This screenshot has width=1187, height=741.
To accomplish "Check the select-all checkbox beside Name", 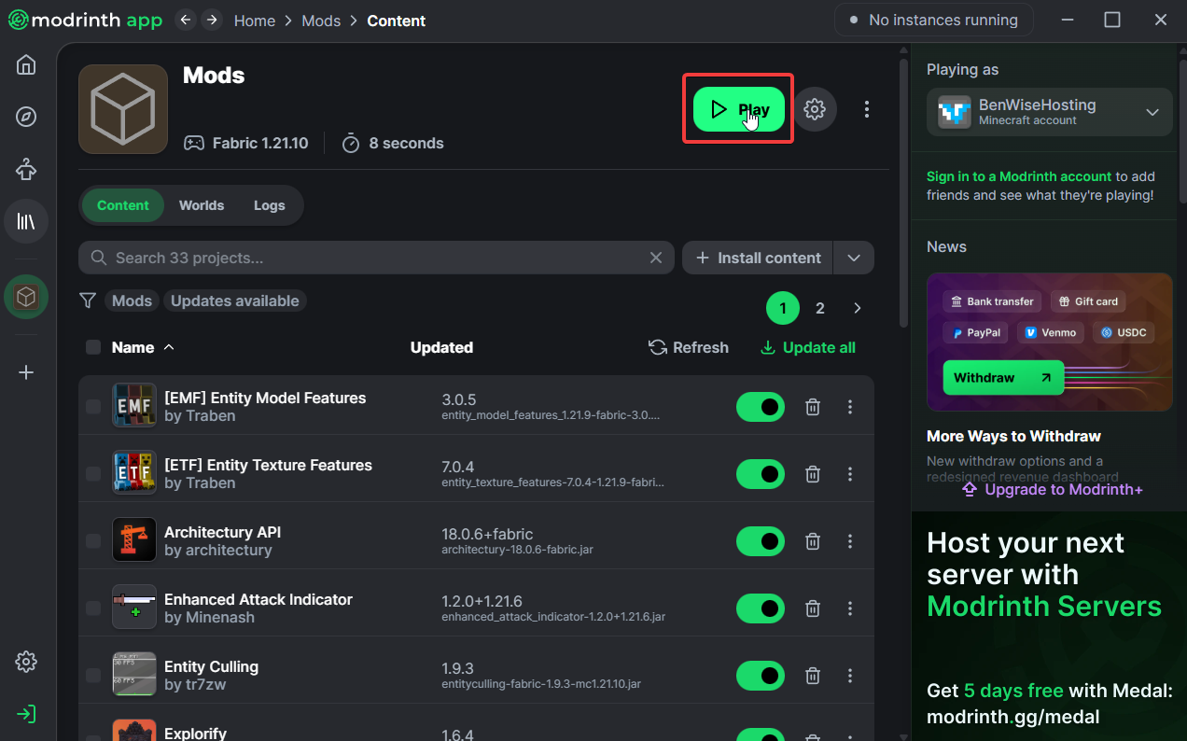I will pyautogui.click(x=93, y=347).
